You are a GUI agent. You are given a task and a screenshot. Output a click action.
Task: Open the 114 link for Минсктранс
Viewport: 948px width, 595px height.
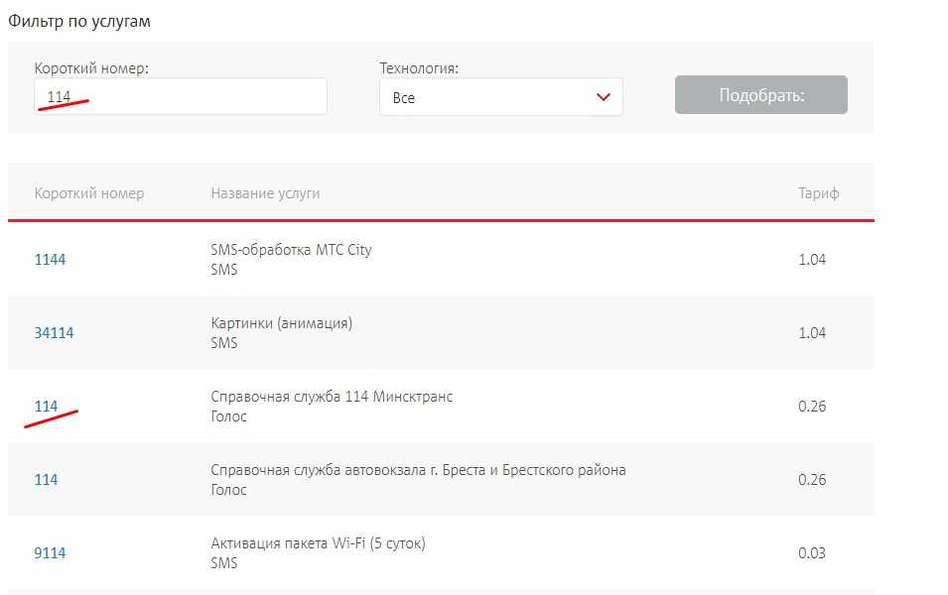click(x=46, y=407)
